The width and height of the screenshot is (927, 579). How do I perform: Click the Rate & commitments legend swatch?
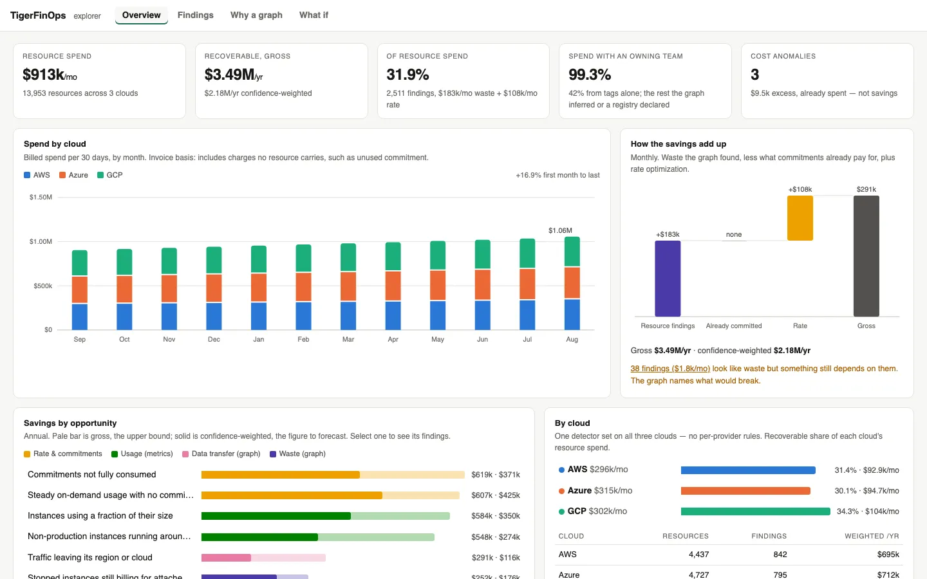click(x=27, y=454)
